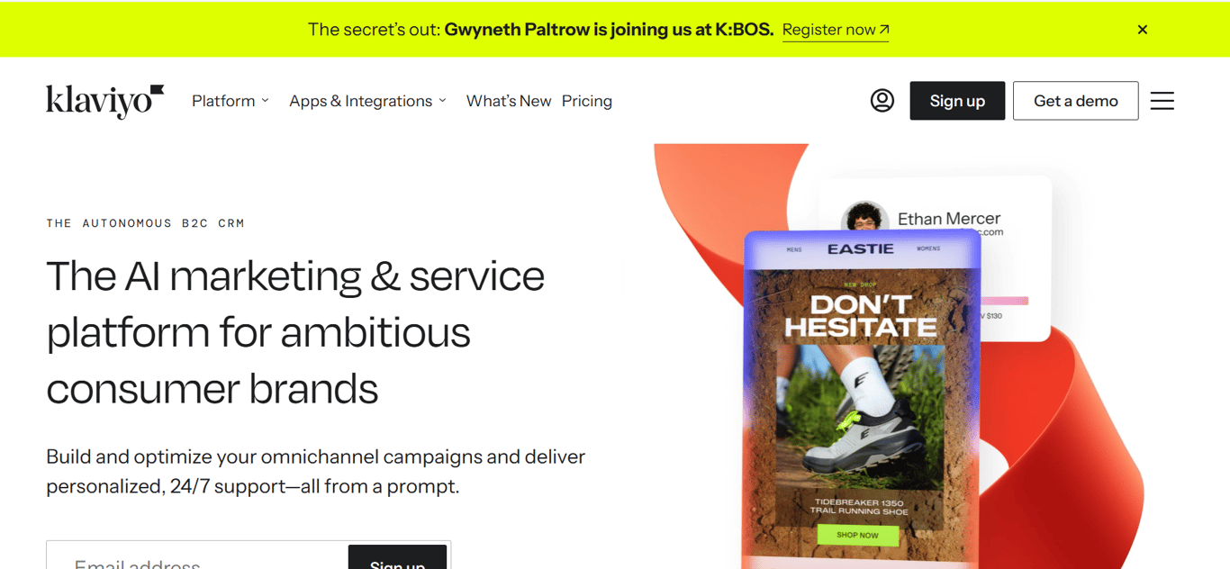
Task: Click the Get a demo button
Action: (x=1076, y=101)
